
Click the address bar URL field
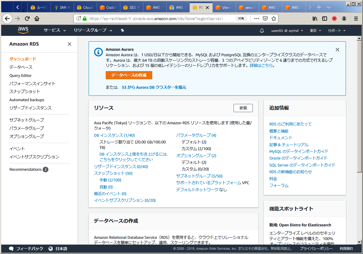157,19
